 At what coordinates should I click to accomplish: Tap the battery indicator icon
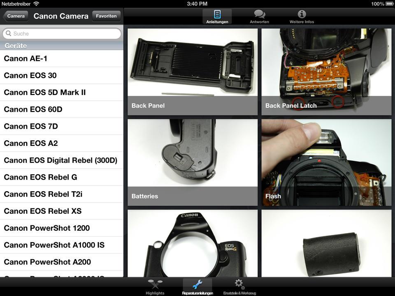coord(390,4)
